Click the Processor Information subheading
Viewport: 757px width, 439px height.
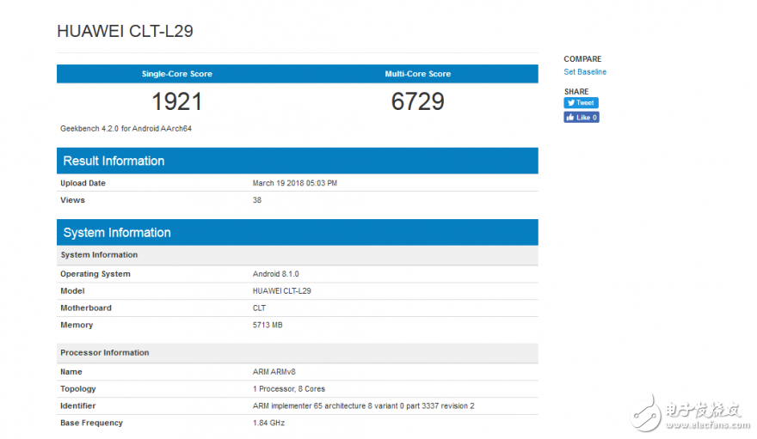coord(104,353)
